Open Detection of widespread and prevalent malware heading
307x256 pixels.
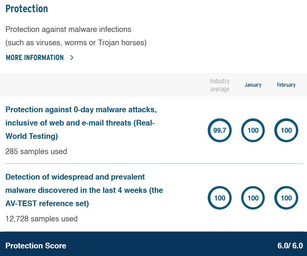84,190
